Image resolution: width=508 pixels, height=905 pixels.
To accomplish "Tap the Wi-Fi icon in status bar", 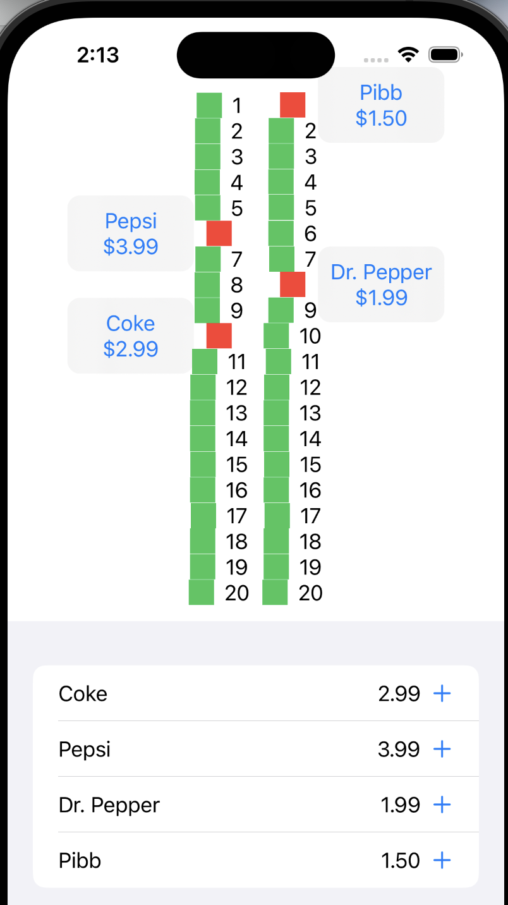I will coord(409,55).
